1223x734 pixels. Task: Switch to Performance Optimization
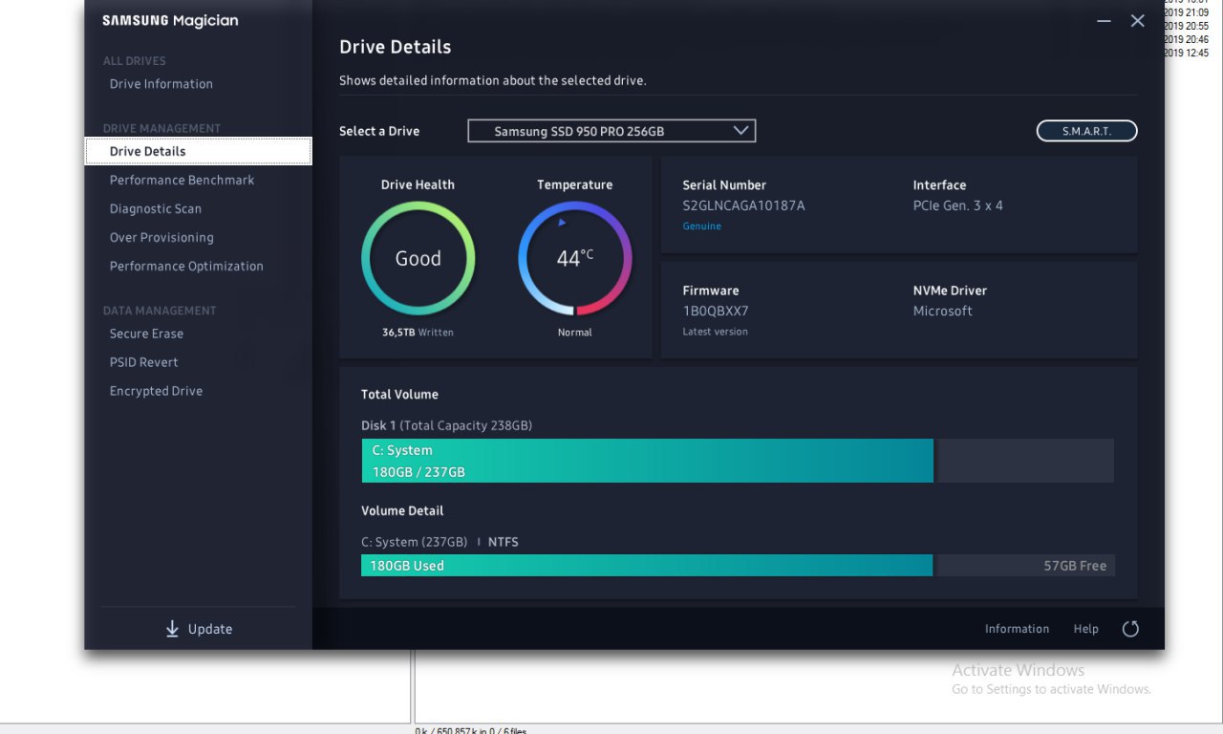[186, 266]
